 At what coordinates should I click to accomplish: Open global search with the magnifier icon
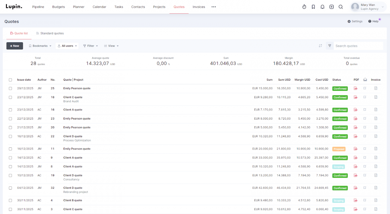[341, 7]
